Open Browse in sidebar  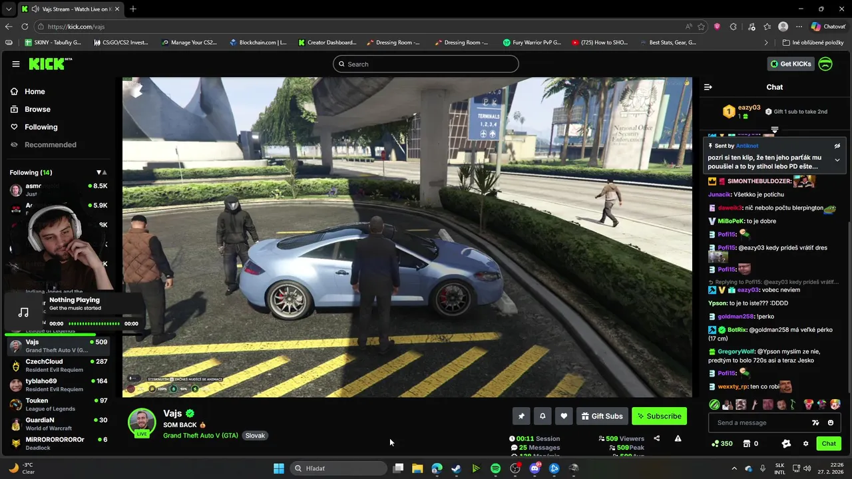click(x=37, y=109)
